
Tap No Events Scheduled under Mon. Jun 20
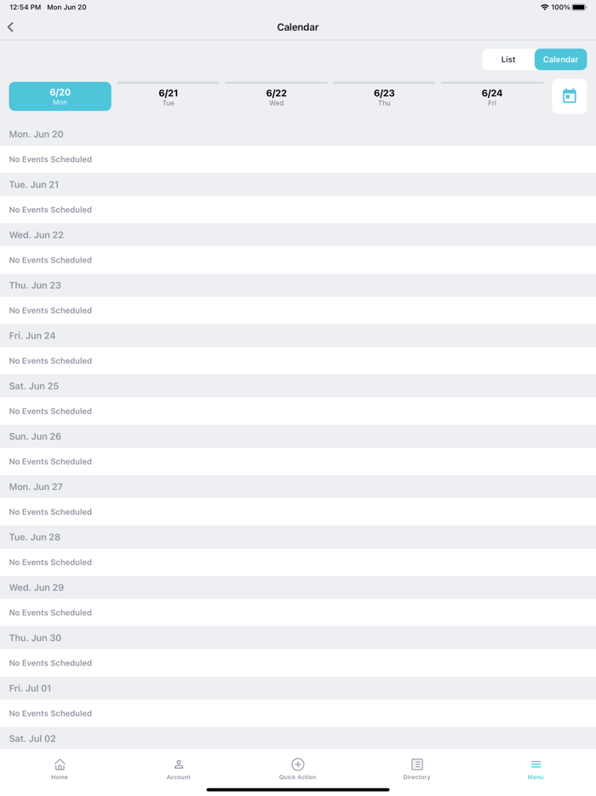pos(298,159)
